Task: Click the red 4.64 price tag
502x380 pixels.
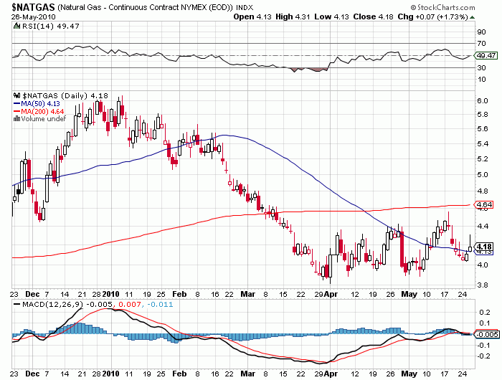Action: [484, 205]
